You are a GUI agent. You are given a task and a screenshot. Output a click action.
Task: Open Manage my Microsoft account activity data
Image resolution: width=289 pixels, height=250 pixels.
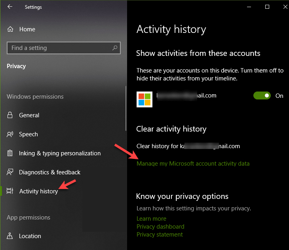pyautogui.click(x=193, y=163)
